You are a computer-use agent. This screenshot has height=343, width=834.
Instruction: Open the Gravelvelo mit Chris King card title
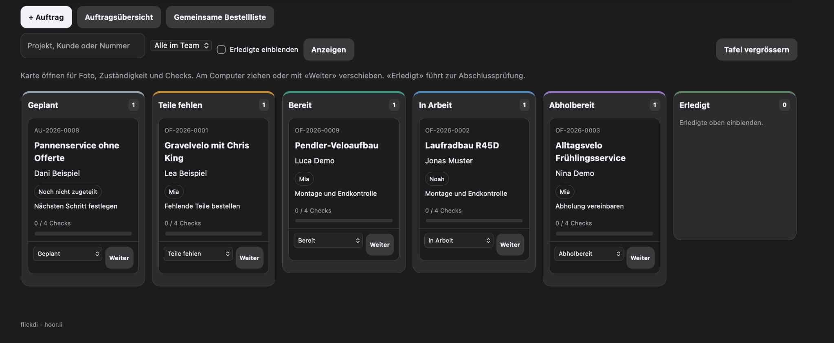coord(207,152)
